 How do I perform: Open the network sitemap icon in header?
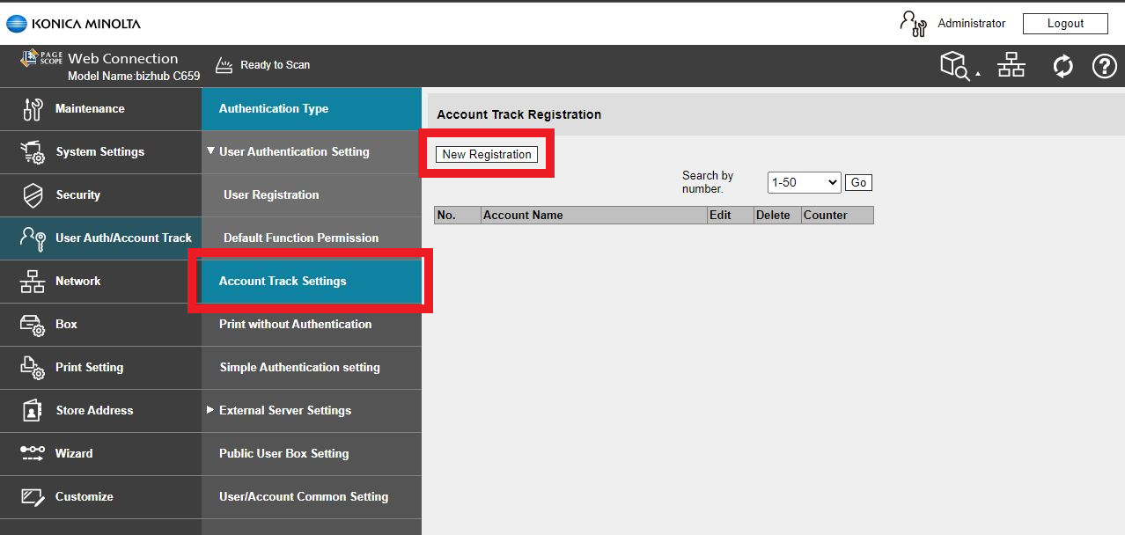[1011, 65]
